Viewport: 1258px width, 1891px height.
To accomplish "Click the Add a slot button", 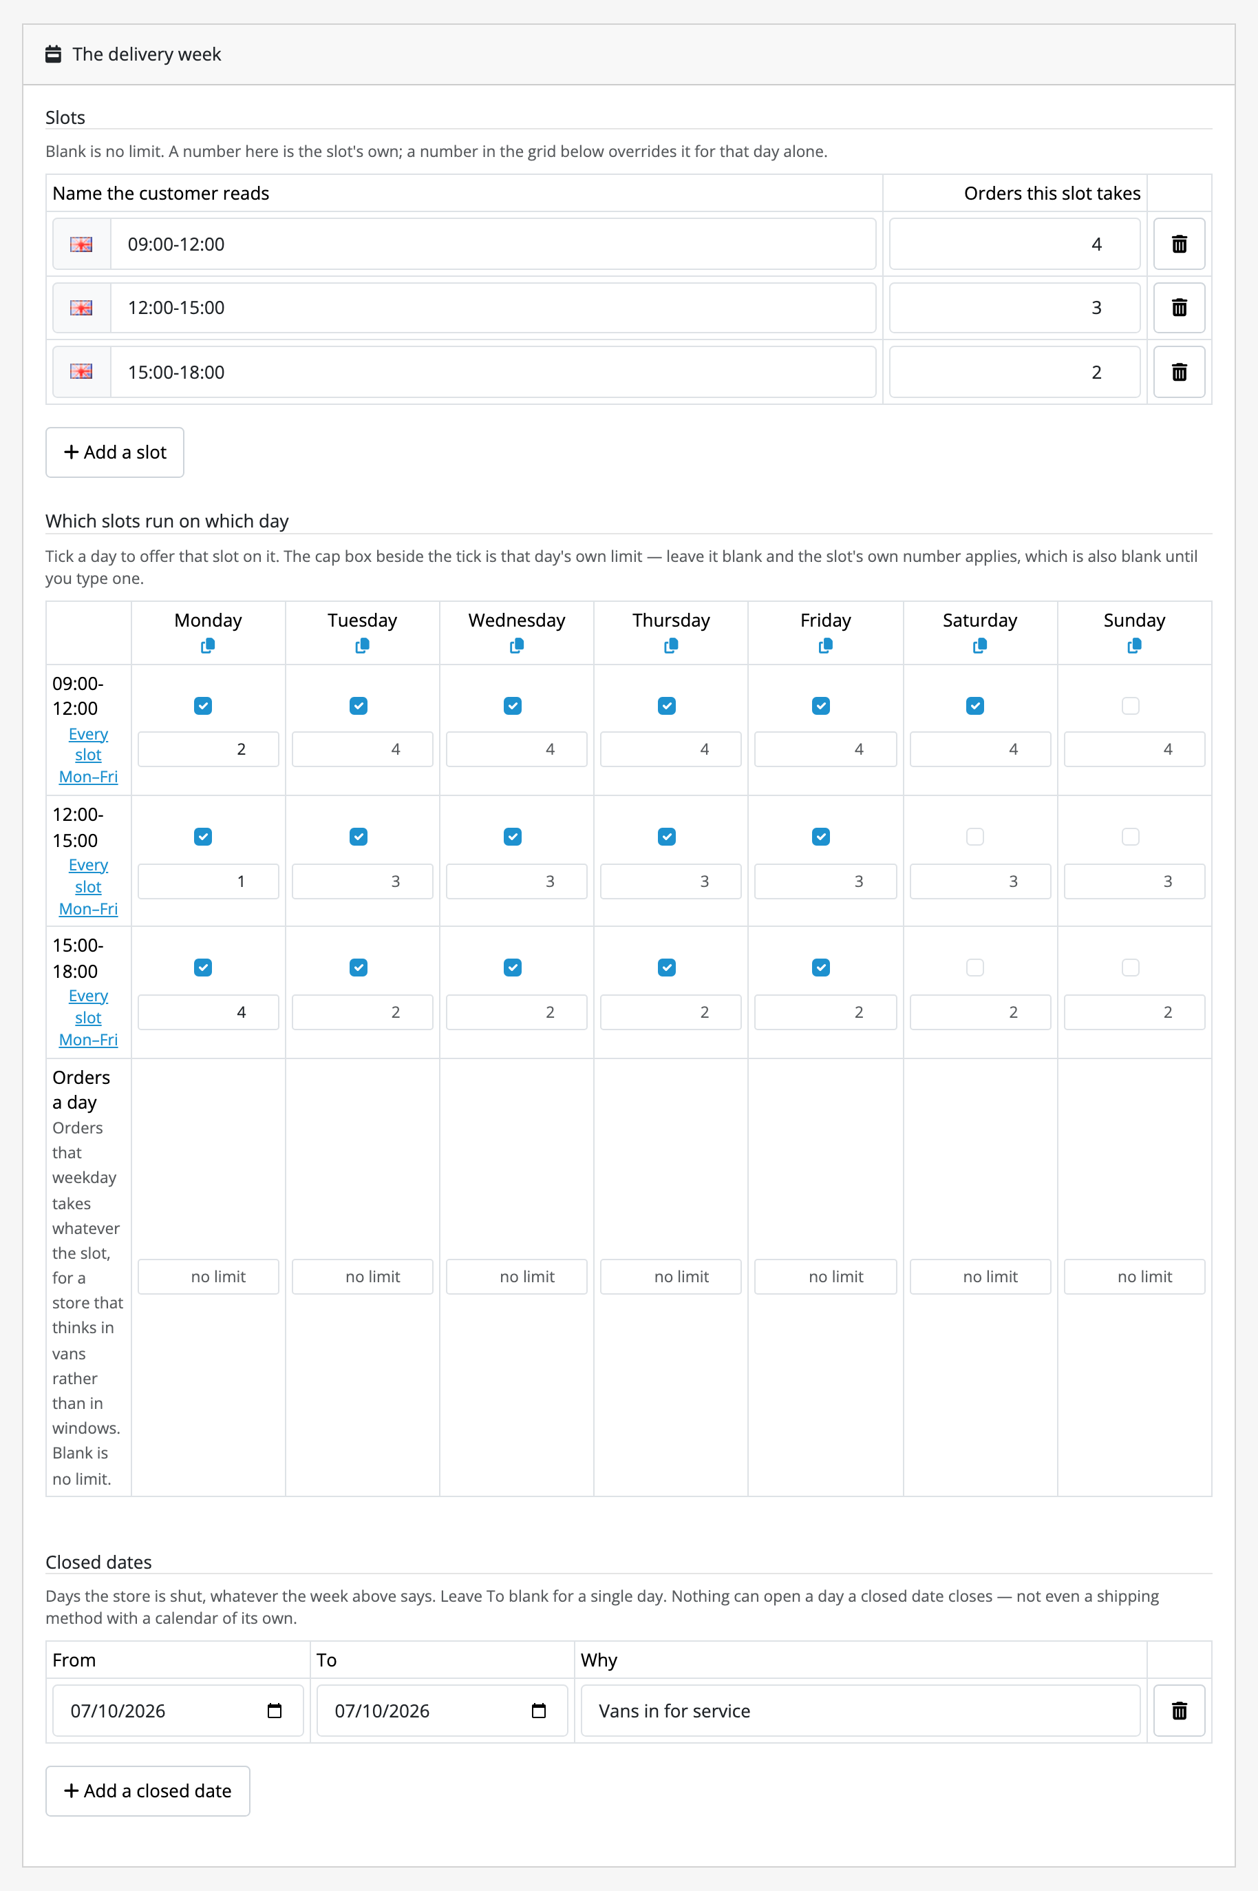I will (115, 452).
